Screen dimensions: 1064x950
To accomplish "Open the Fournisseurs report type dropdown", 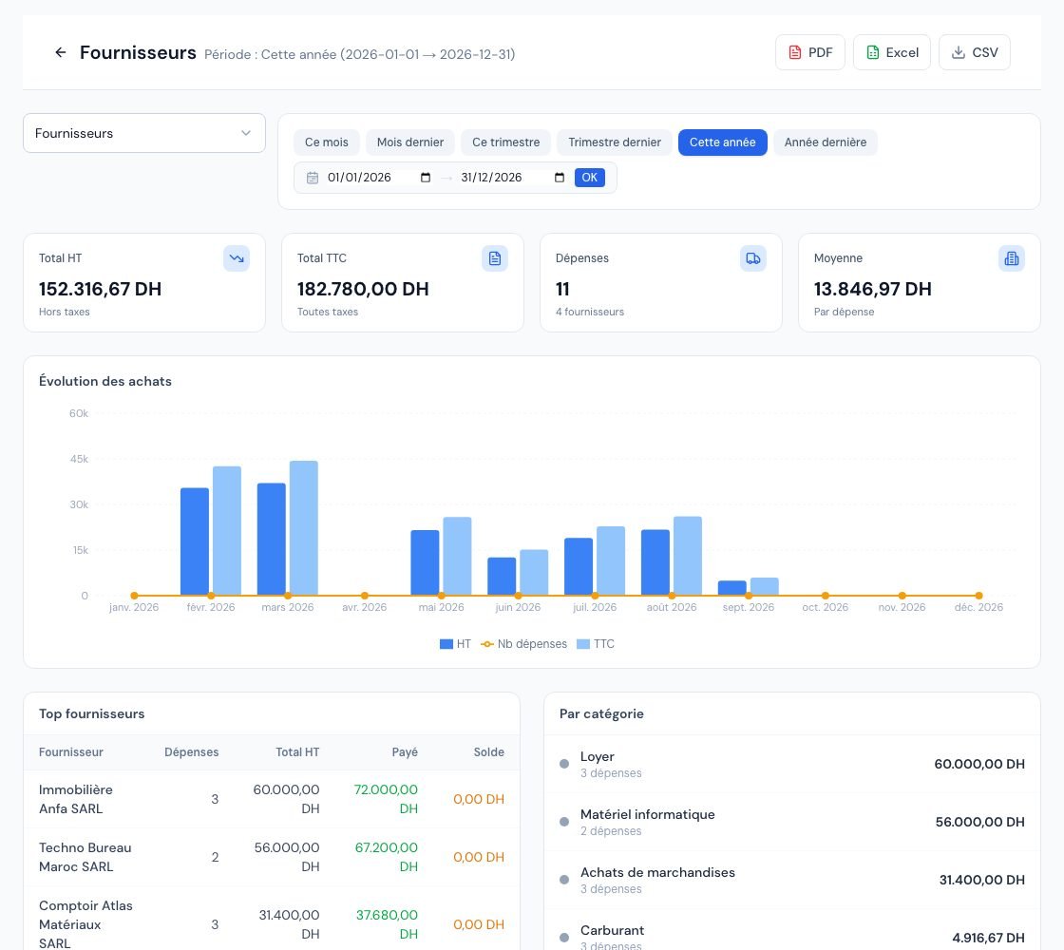I will pyautogui.click(x=143, y=133).
